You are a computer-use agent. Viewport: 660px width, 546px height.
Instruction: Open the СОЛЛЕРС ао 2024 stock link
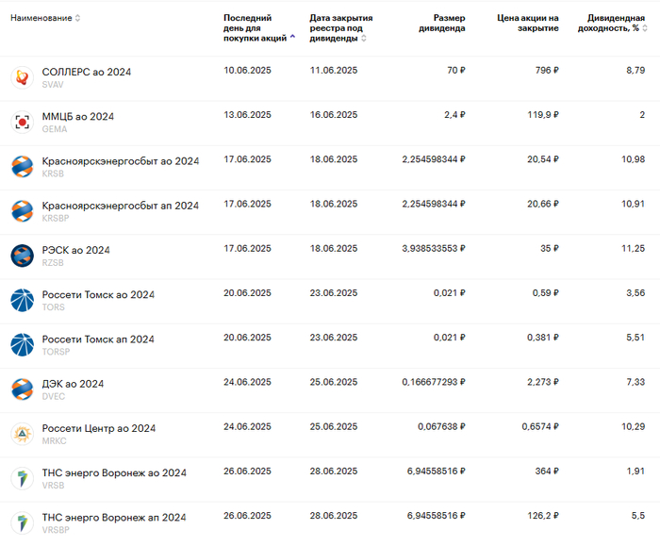click(87, 72)
